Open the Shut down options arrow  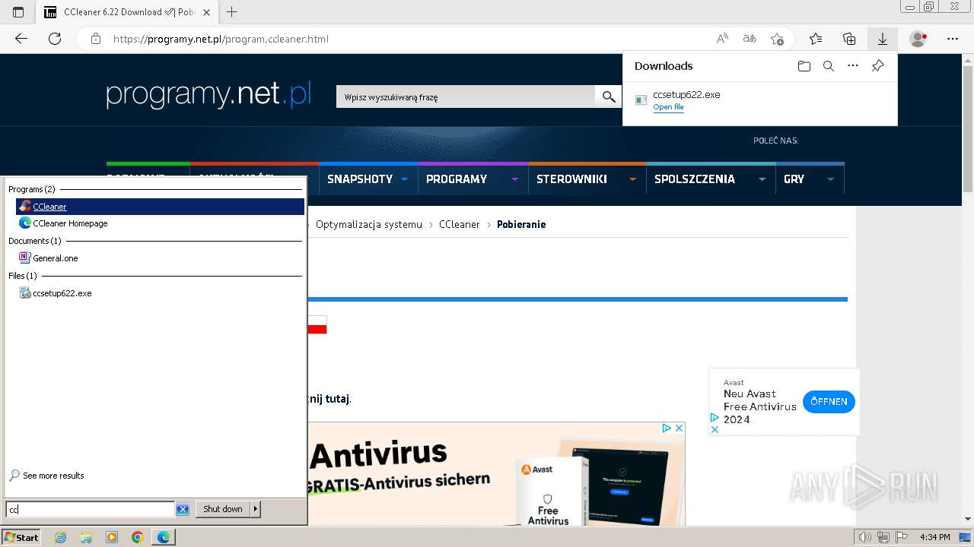[x=256, y=509]
